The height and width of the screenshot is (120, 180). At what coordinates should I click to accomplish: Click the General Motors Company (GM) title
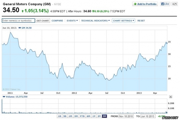tap(27, 4)
